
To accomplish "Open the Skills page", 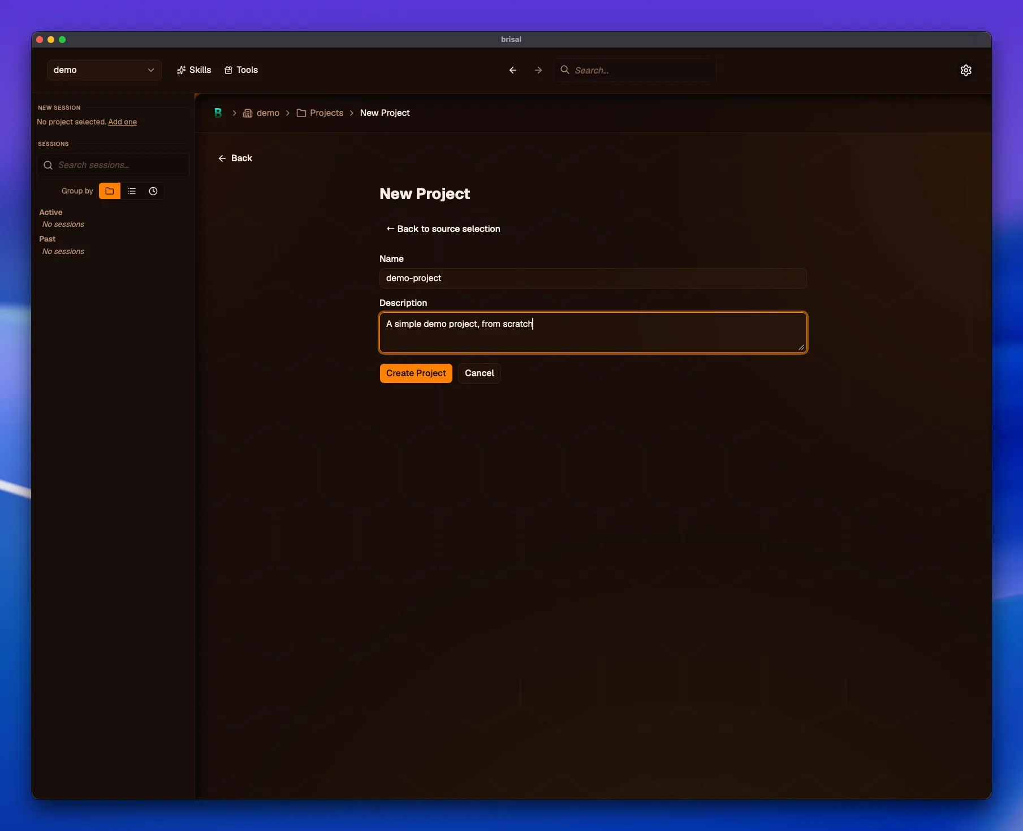I will (x=194, y=70).
